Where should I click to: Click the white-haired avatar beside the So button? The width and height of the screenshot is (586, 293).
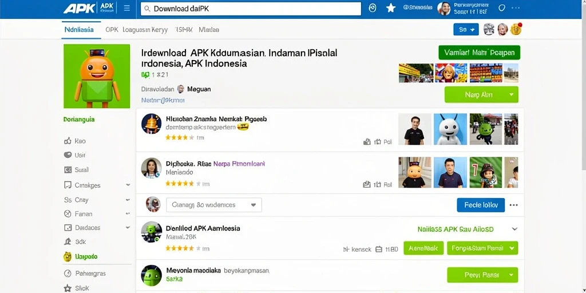click(x=502, y=29)
